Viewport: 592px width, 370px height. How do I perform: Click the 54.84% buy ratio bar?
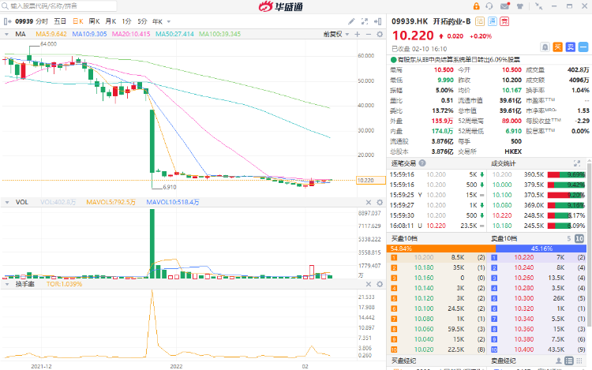click(441, 249)
